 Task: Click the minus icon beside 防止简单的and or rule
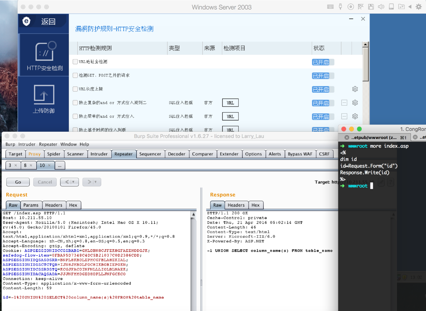(344, 116)
